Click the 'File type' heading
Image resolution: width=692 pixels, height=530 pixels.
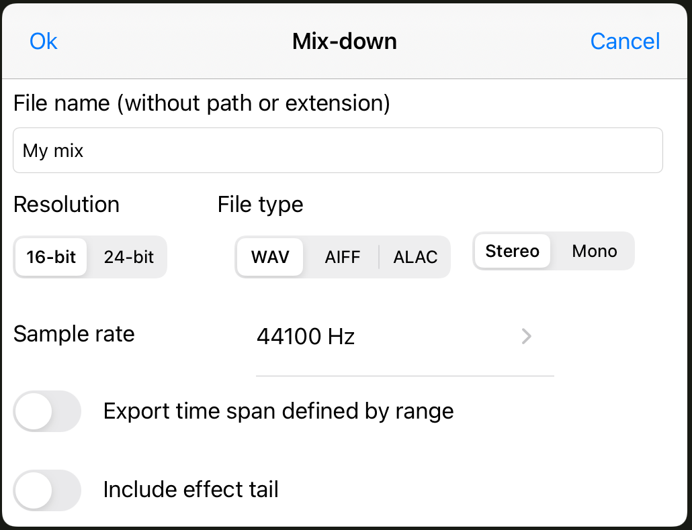260,205
